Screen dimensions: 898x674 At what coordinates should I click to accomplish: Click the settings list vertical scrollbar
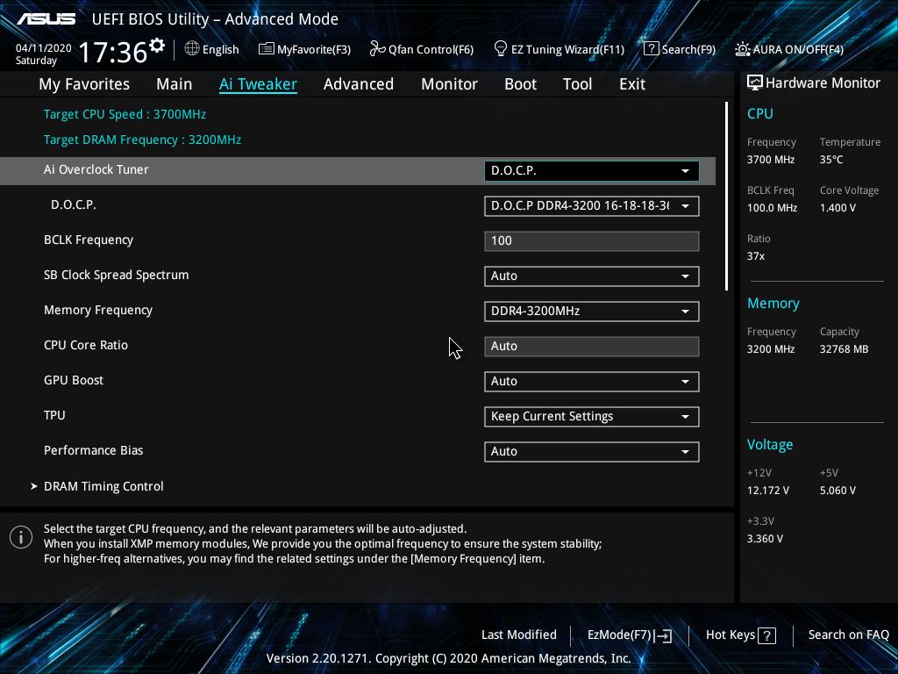(726, 196)
